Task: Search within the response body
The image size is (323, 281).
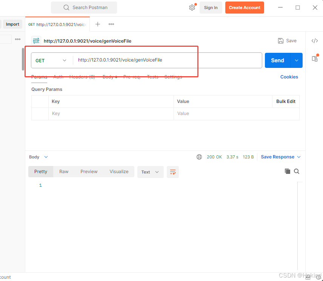Action: point(297,171)
